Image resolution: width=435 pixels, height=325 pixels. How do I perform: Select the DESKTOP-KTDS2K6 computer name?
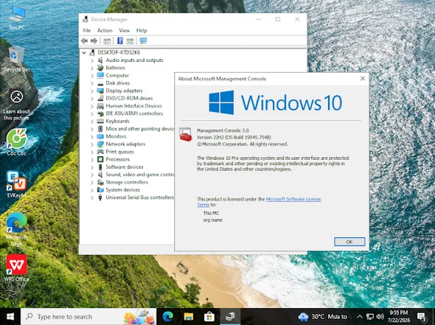point(119,52)
